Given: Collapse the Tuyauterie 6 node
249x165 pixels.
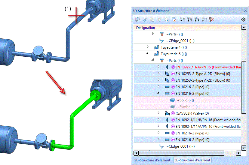Looking at the screenshot, I should tap(147, 53).
